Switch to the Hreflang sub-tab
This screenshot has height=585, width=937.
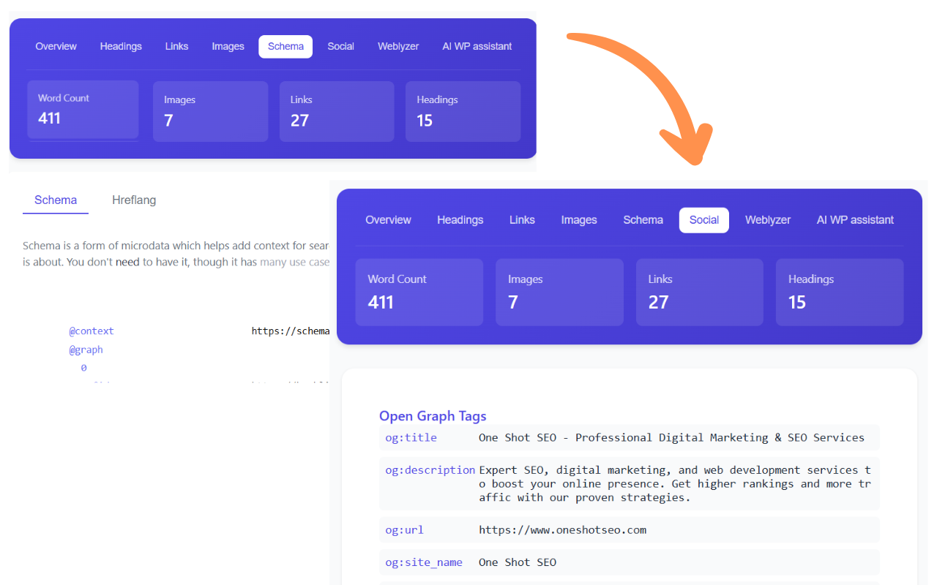pyautogui.click(x=134, y=200)
